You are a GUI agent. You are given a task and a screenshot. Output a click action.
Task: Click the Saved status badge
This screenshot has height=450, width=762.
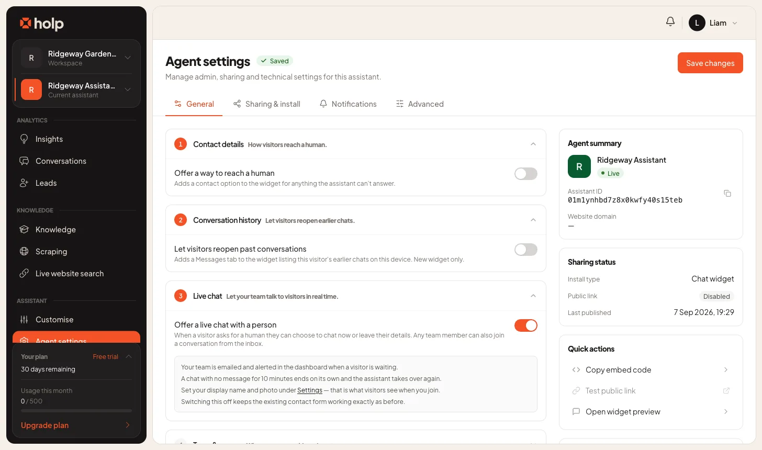click(275, 61)
